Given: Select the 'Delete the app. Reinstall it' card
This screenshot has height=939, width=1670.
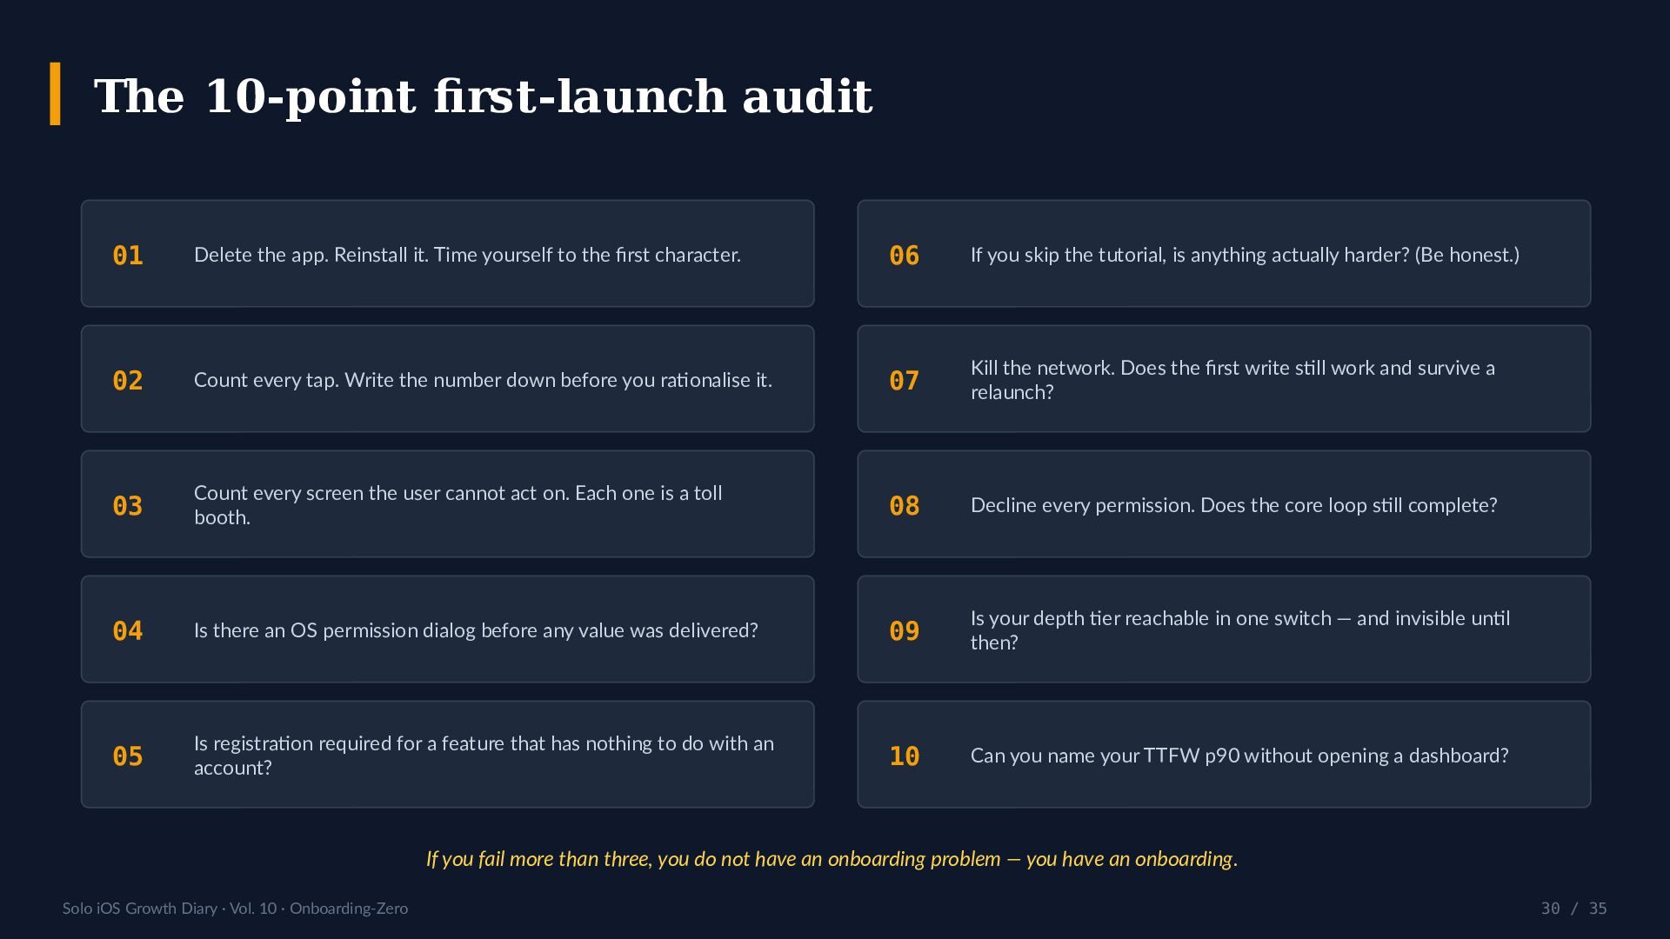Looking at the screenshot, I should tap(447, 253).
